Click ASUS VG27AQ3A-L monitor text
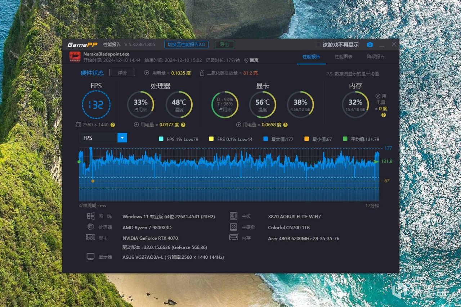Screen dimensions: 461x307 pyautogui.click(x=173, y=257)
